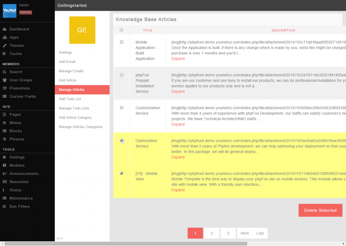Click the Modules tiles icon

coord(4,165)
